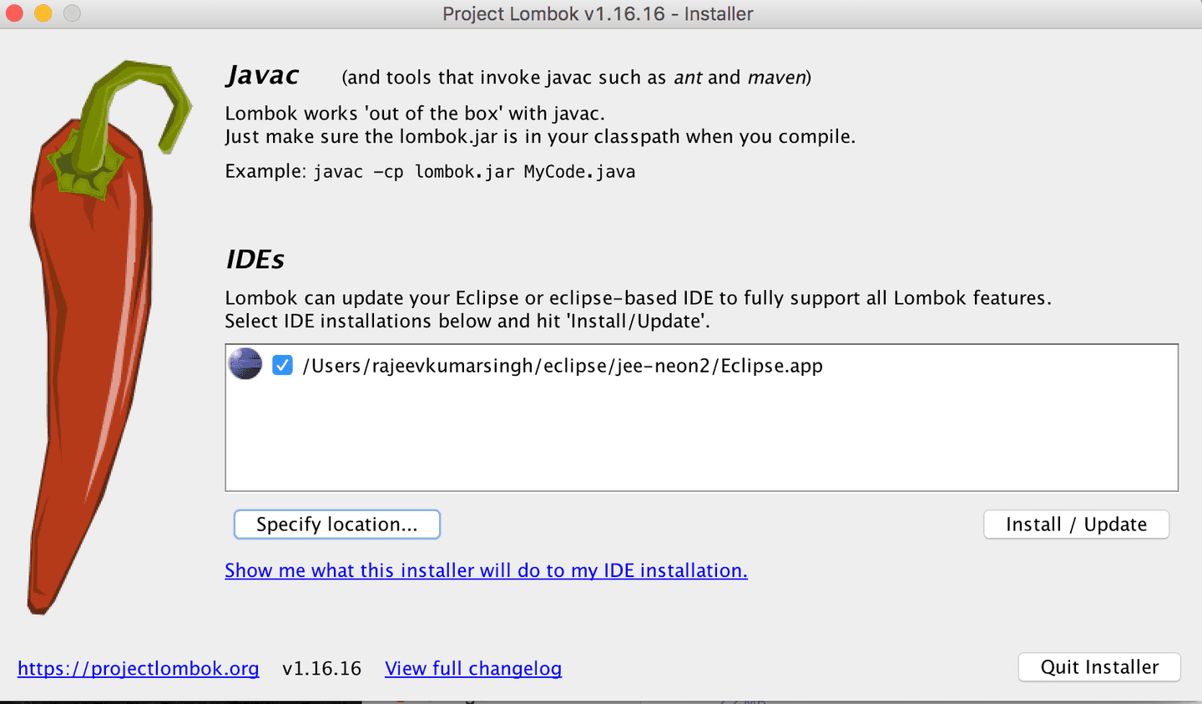Click the Javac section heading
The width and height of the screenshot is (1202, 704).
(x=262, y=76)
